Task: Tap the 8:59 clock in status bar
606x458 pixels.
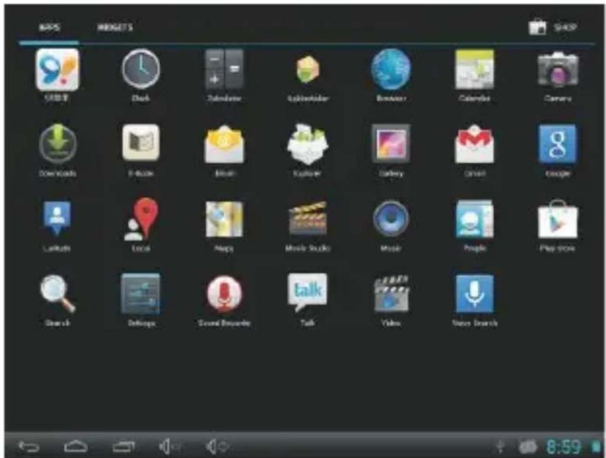Action: (563, 447)
